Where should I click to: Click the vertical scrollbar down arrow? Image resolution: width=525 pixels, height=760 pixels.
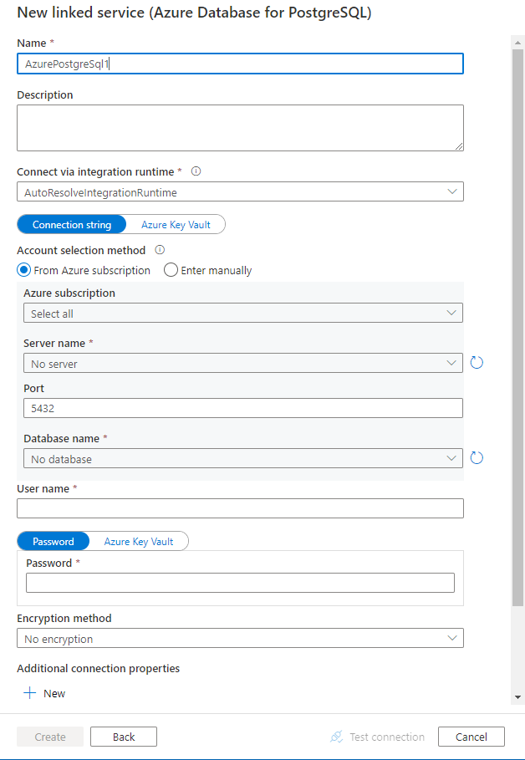[517, 696]
